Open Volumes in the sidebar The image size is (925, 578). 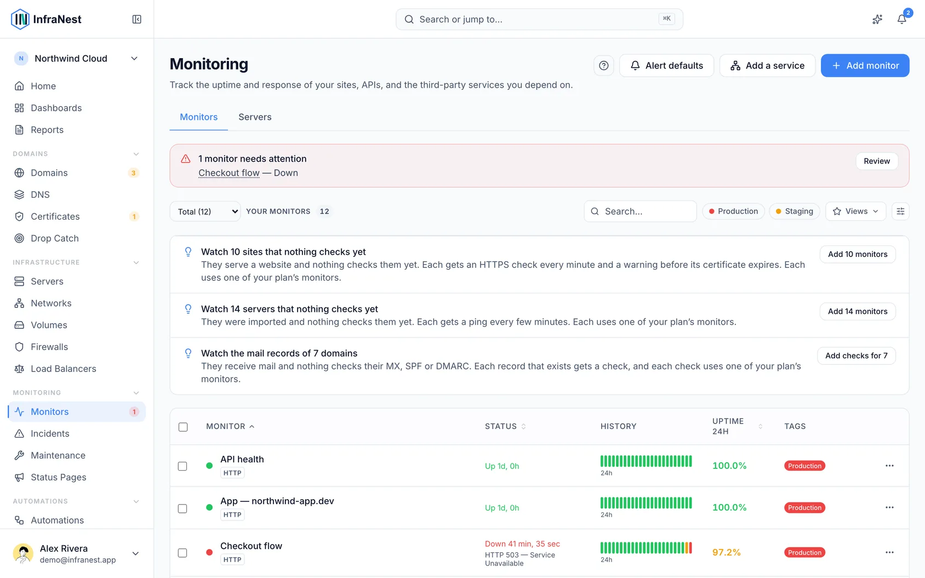point(77,325)
